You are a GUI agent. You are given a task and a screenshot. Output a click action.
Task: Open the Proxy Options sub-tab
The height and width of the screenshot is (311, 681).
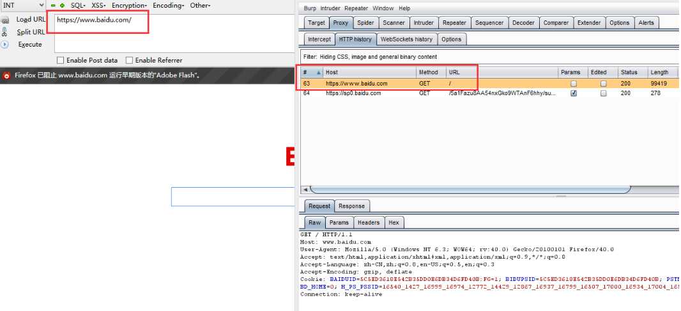pyautogui.click(x=451, y=39)
